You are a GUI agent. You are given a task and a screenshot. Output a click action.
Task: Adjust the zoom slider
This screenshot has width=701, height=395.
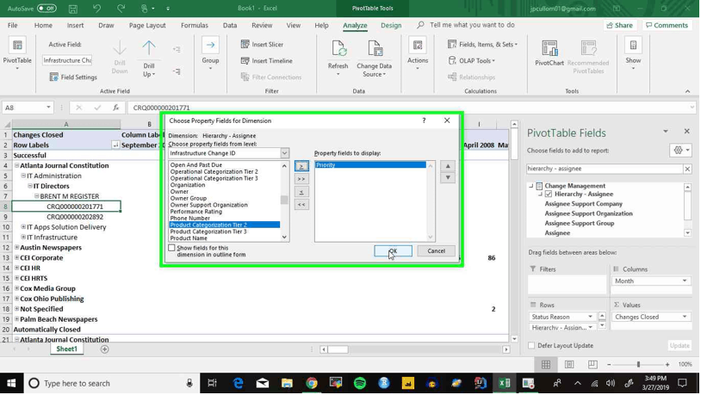point(638,365)
